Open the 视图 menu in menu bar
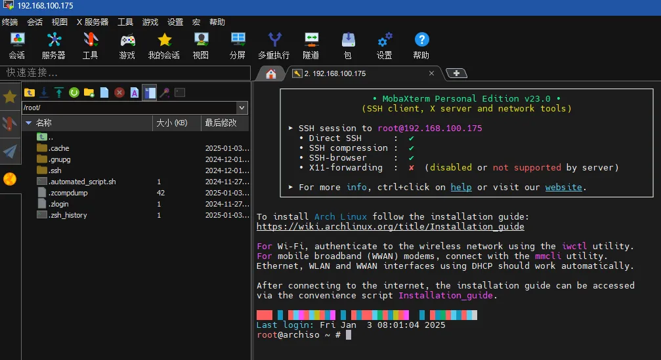Screen dimensions: 661x360 tap(60, 22)
